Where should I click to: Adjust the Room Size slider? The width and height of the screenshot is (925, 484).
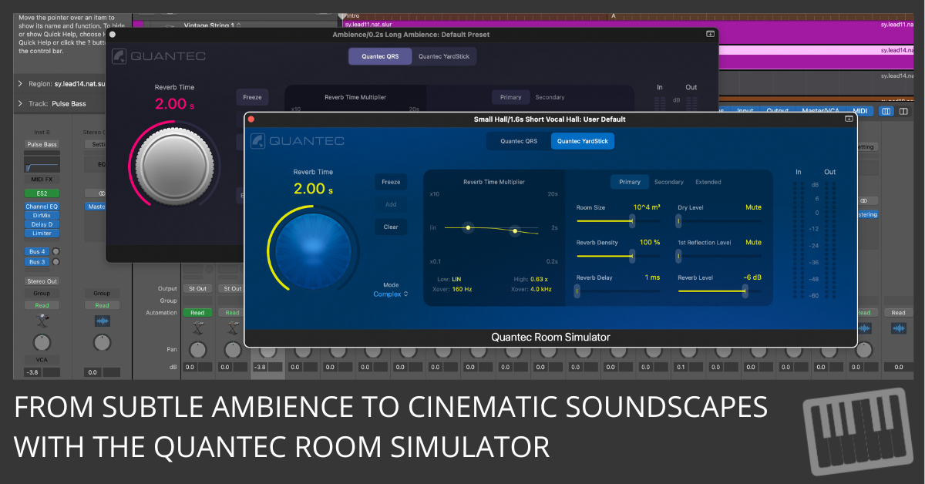(x=618, y=220)
